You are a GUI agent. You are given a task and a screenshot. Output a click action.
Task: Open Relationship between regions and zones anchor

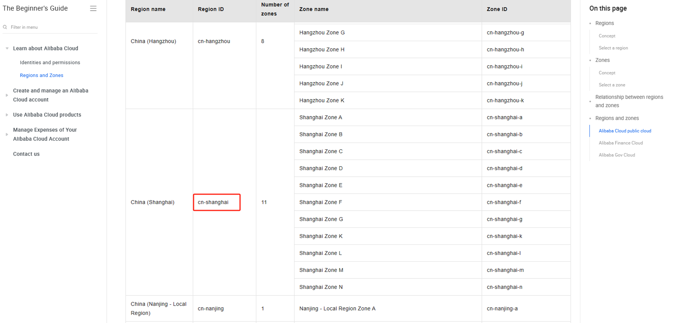pos(629,101)
